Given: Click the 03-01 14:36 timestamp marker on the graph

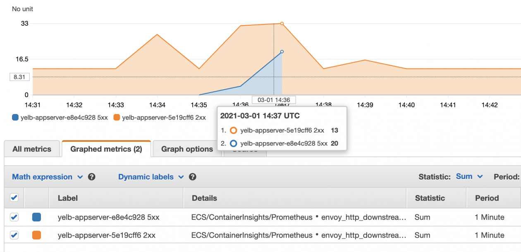Looking at the screenshot, I should [x=273, y=100].
